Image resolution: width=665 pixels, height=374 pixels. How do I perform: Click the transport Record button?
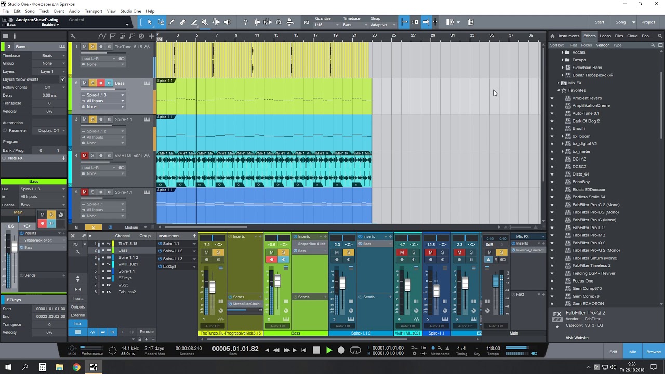(x=341, y=350)
